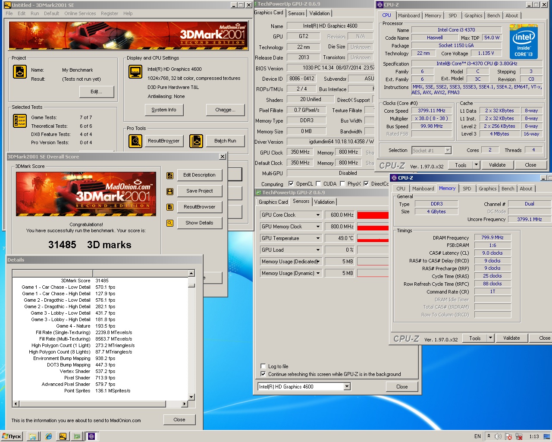
Task: Switch to Validation tab in upper GPU-Z window
Action: point(320,13)
